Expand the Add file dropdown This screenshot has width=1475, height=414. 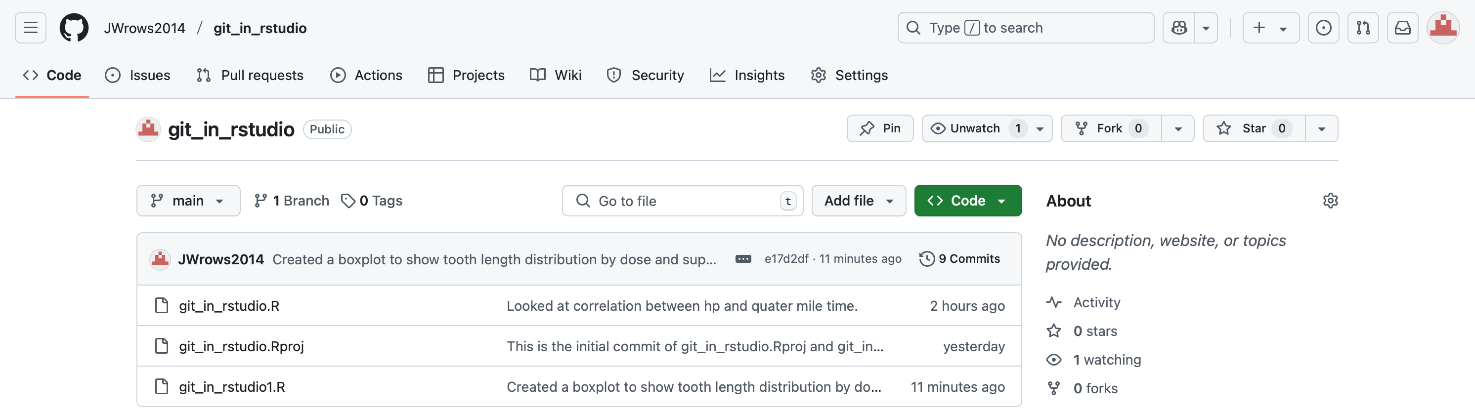point(858,201)
